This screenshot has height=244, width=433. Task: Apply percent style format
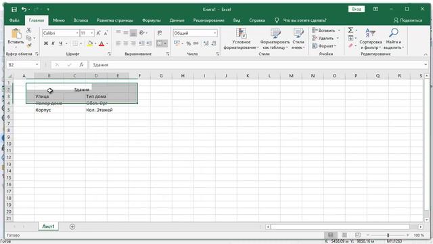click(x=188, y=43)
